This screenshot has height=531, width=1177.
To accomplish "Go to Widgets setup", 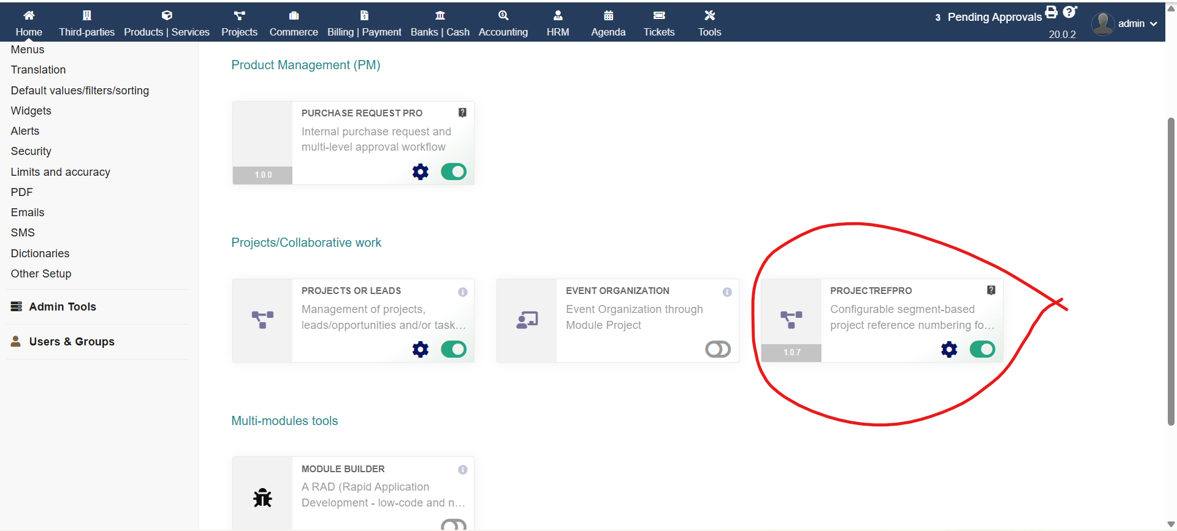I will [x=31, y=111].
